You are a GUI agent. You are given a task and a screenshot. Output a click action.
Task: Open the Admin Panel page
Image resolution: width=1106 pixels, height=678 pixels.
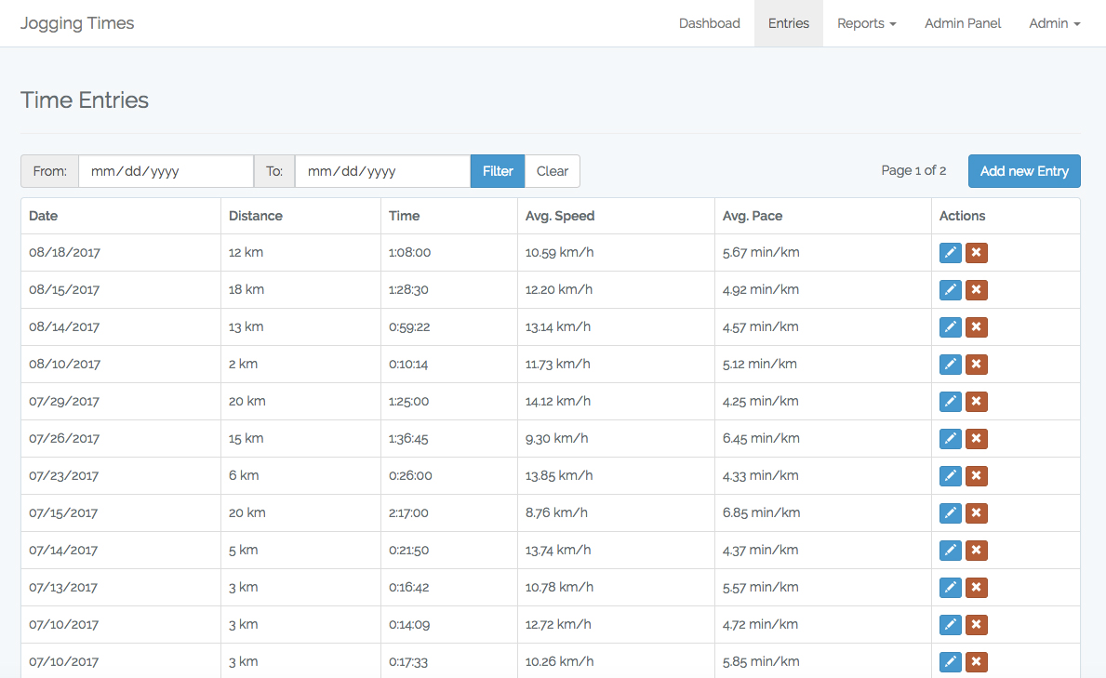[963, 23]
